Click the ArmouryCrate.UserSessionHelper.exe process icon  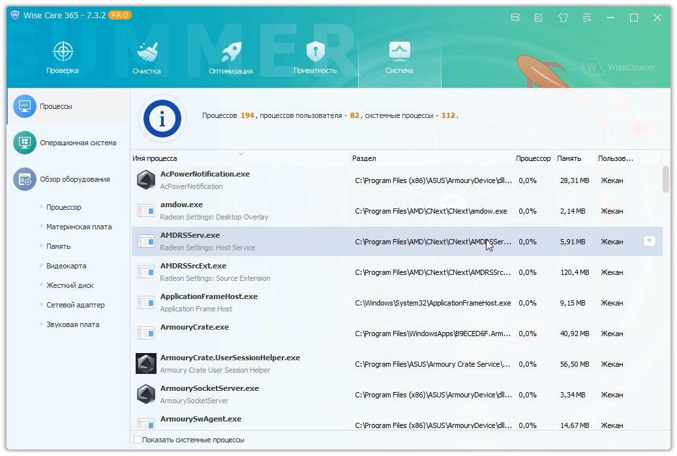[146, 363]
